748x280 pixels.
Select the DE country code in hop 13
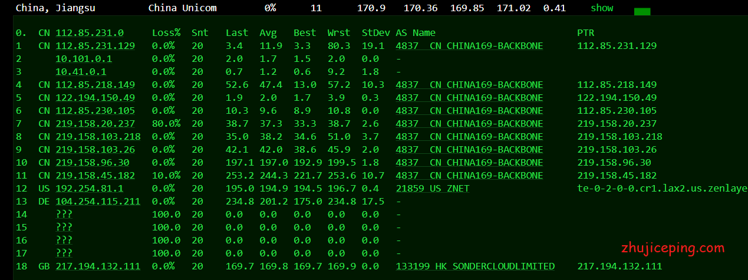(44, 202)
